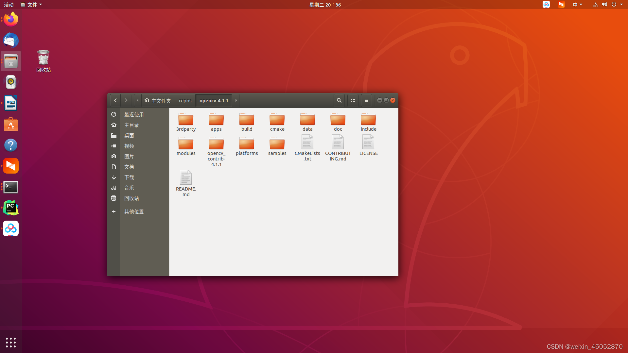Open the doc folder
This screenshot has height=353, width=628.
(338, 122)
